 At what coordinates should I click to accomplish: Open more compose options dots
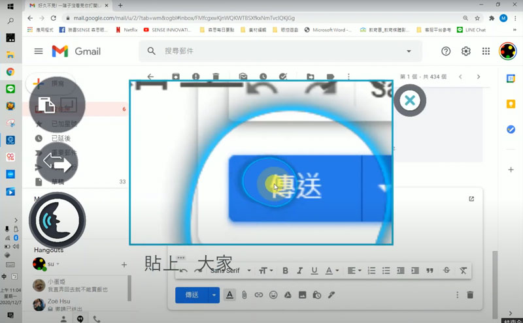click(x=457, y=295)
